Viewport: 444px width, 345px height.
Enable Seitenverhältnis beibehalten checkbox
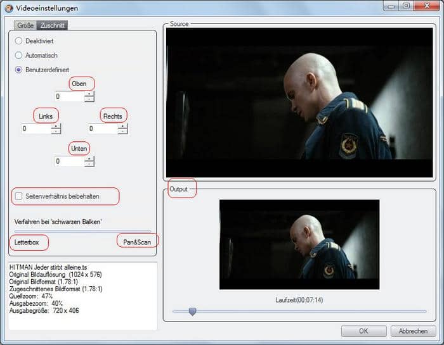[19, 197]
